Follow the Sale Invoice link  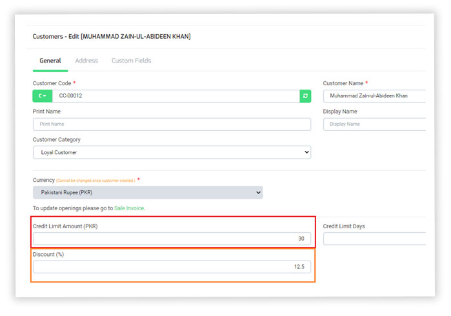pyautogui.click(x=129, y=208)
